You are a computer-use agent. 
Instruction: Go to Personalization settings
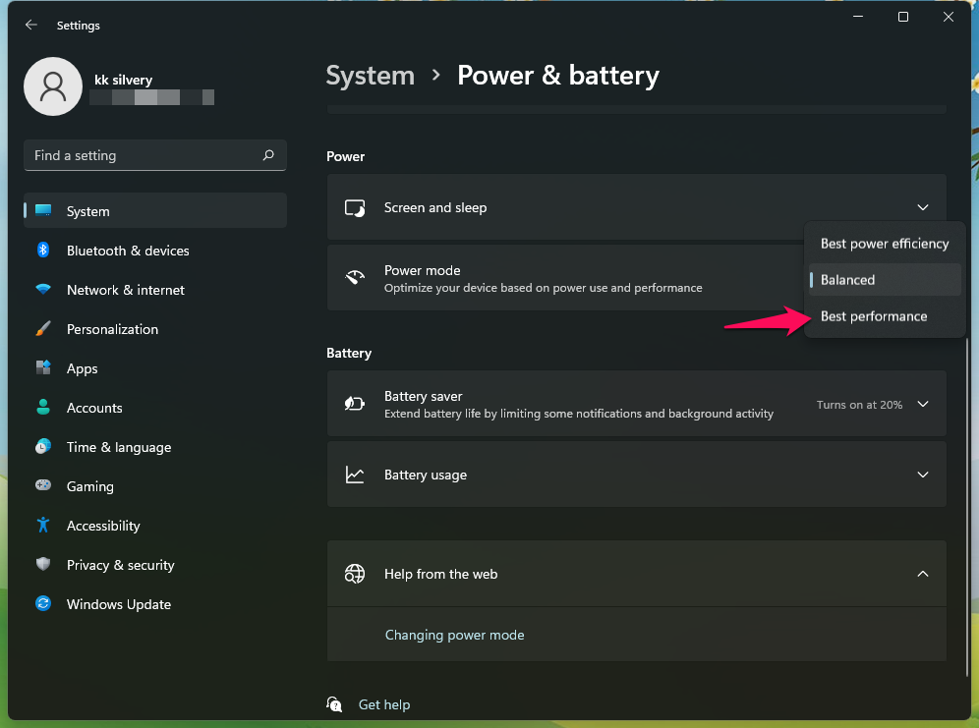(x=112, y=329)
